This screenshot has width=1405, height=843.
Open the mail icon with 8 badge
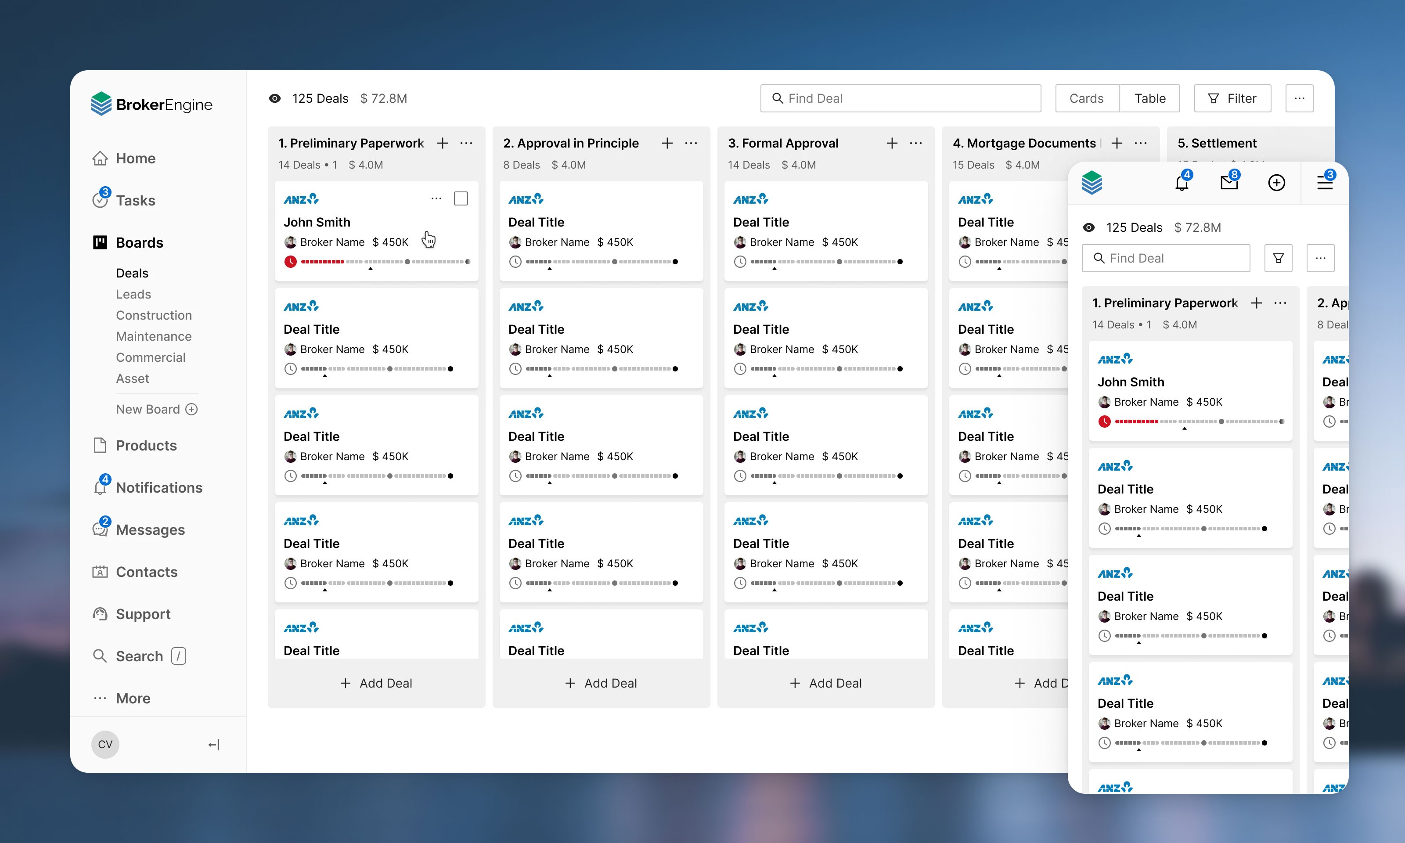click(1229, 183)
